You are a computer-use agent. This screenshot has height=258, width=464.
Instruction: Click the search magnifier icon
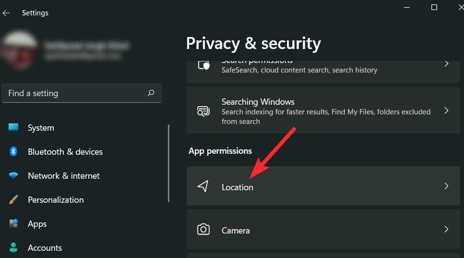point(151,93)
